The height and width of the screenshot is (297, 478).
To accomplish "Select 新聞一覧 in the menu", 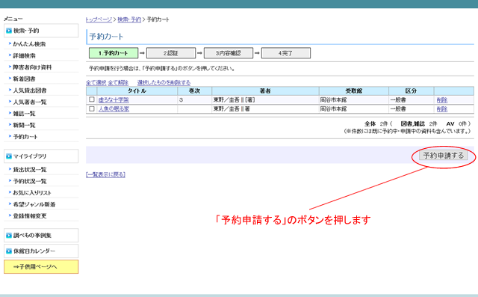I will [x=24, y=125].
